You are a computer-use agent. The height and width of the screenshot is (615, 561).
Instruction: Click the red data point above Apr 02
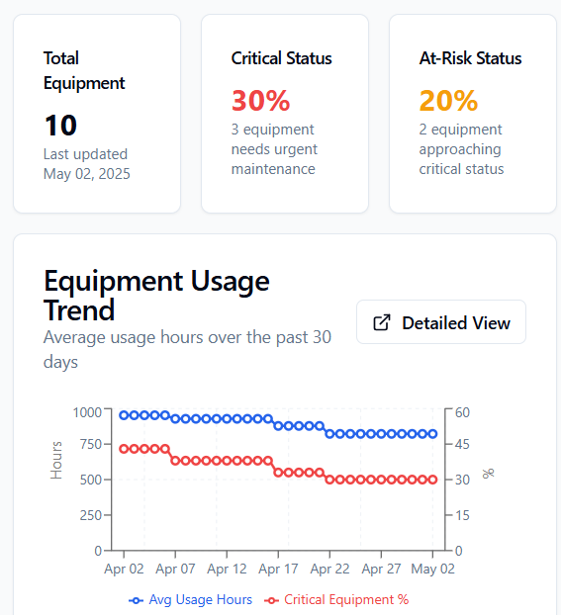[x=124, y=449]
